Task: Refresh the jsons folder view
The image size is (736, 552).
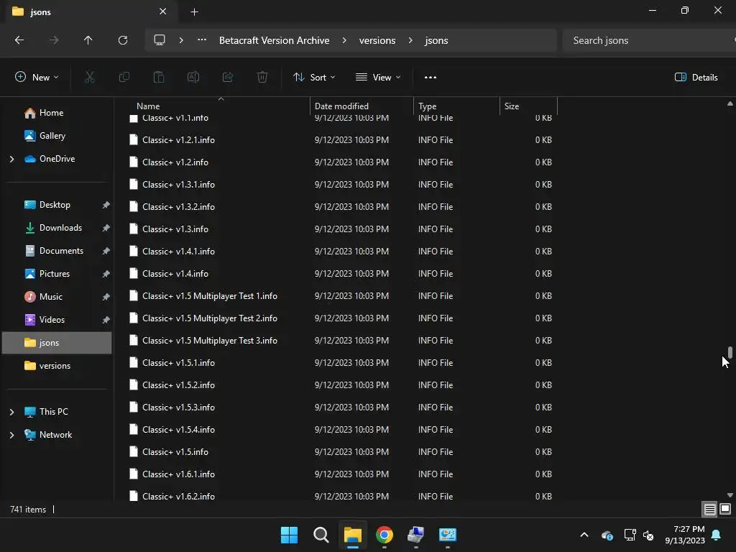Action: click(x=123, y=40)
